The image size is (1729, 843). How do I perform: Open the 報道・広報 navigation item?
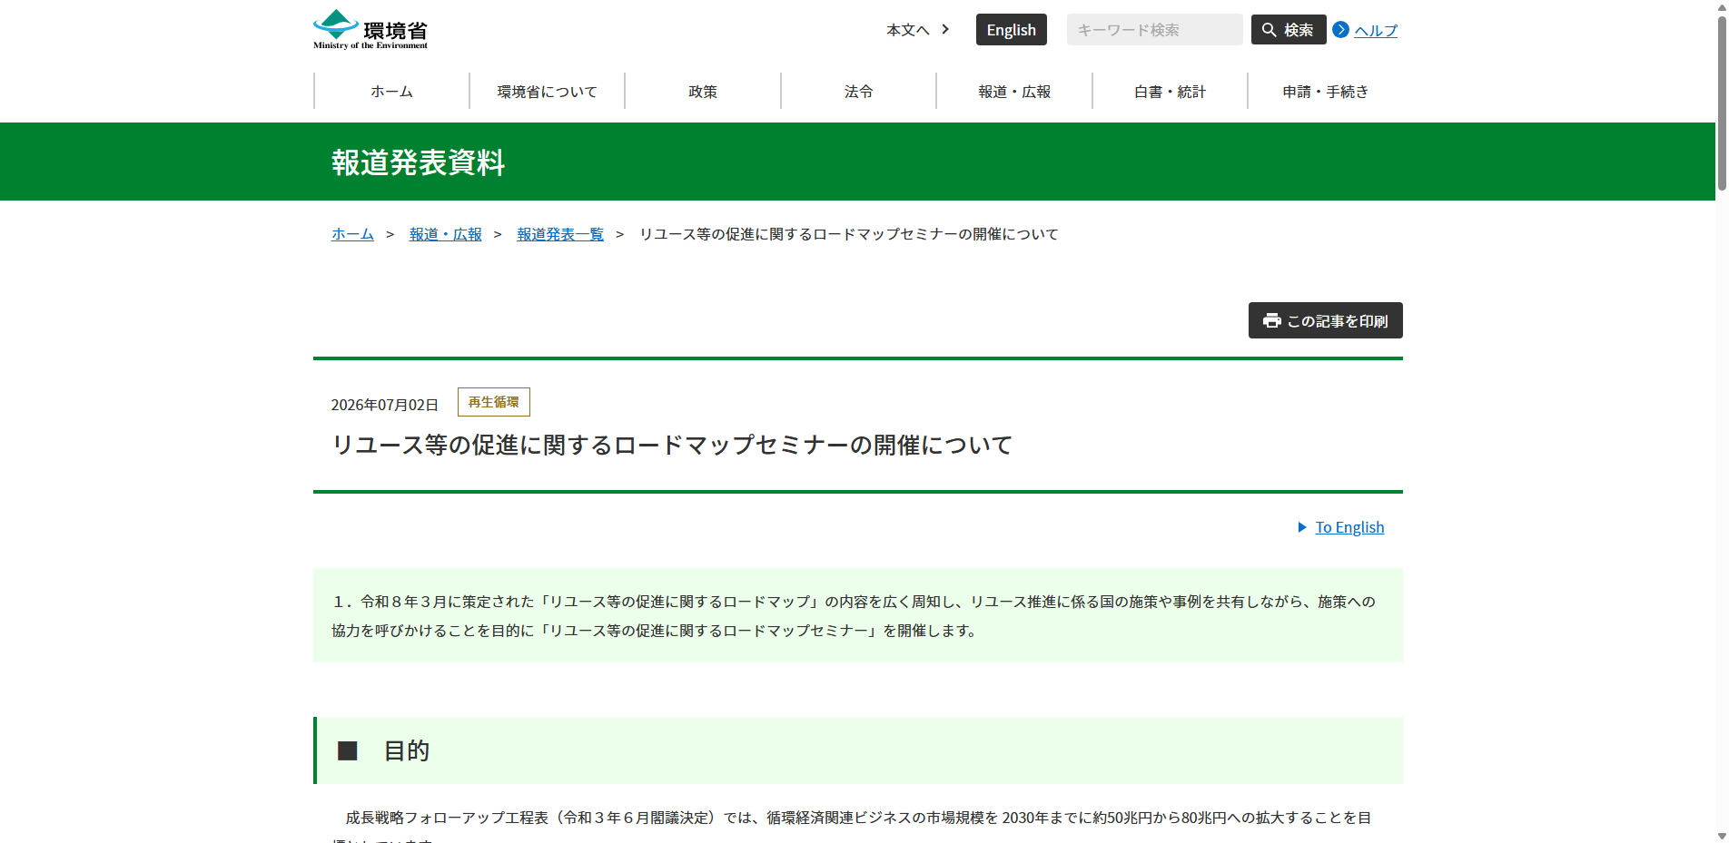[1014, 92]
